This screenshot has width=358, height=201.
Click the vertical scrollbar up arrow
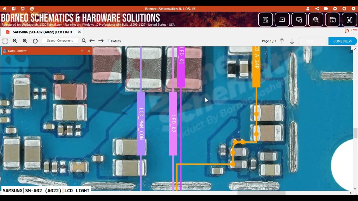pos(355,49)
